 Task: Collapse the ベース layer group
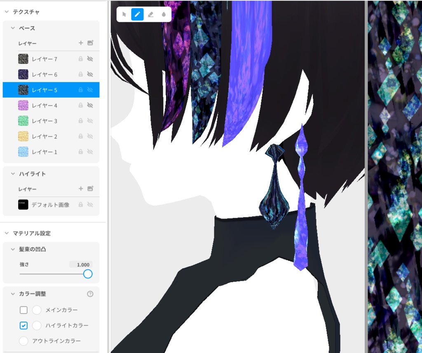click(x=13, y=27)
